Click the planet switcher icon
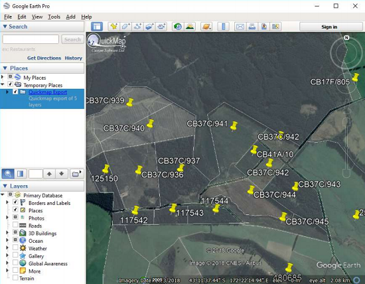This screenshot has width=365, height=284. pos(206,27)
